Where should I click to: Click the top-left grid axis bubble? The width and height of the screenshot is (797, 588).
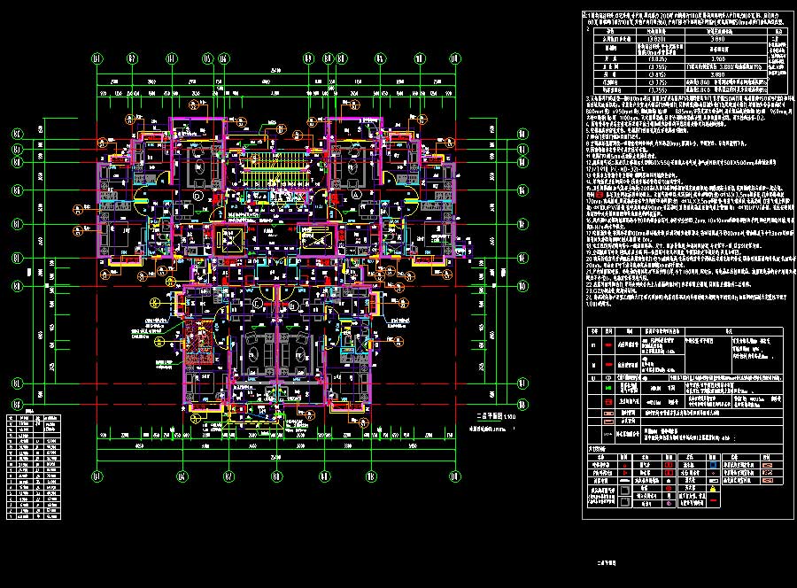(96, 59)
